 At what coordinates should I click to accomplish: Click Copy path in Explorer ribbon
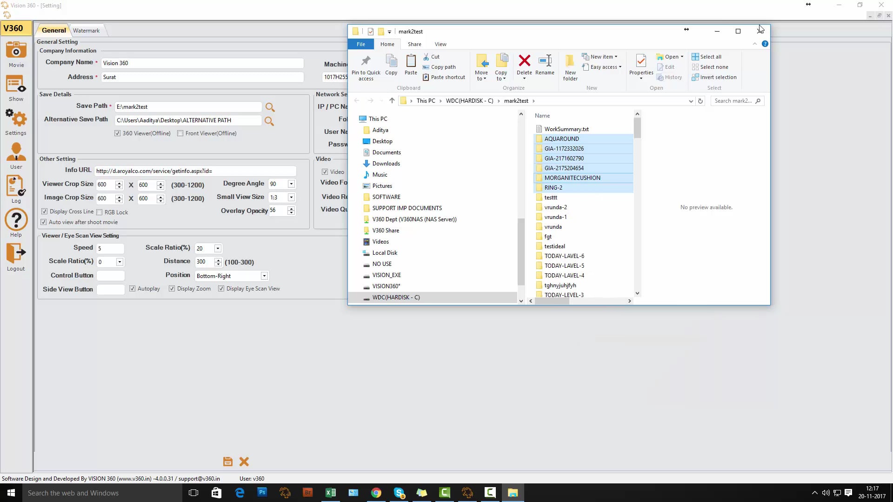tap(439, 67)
